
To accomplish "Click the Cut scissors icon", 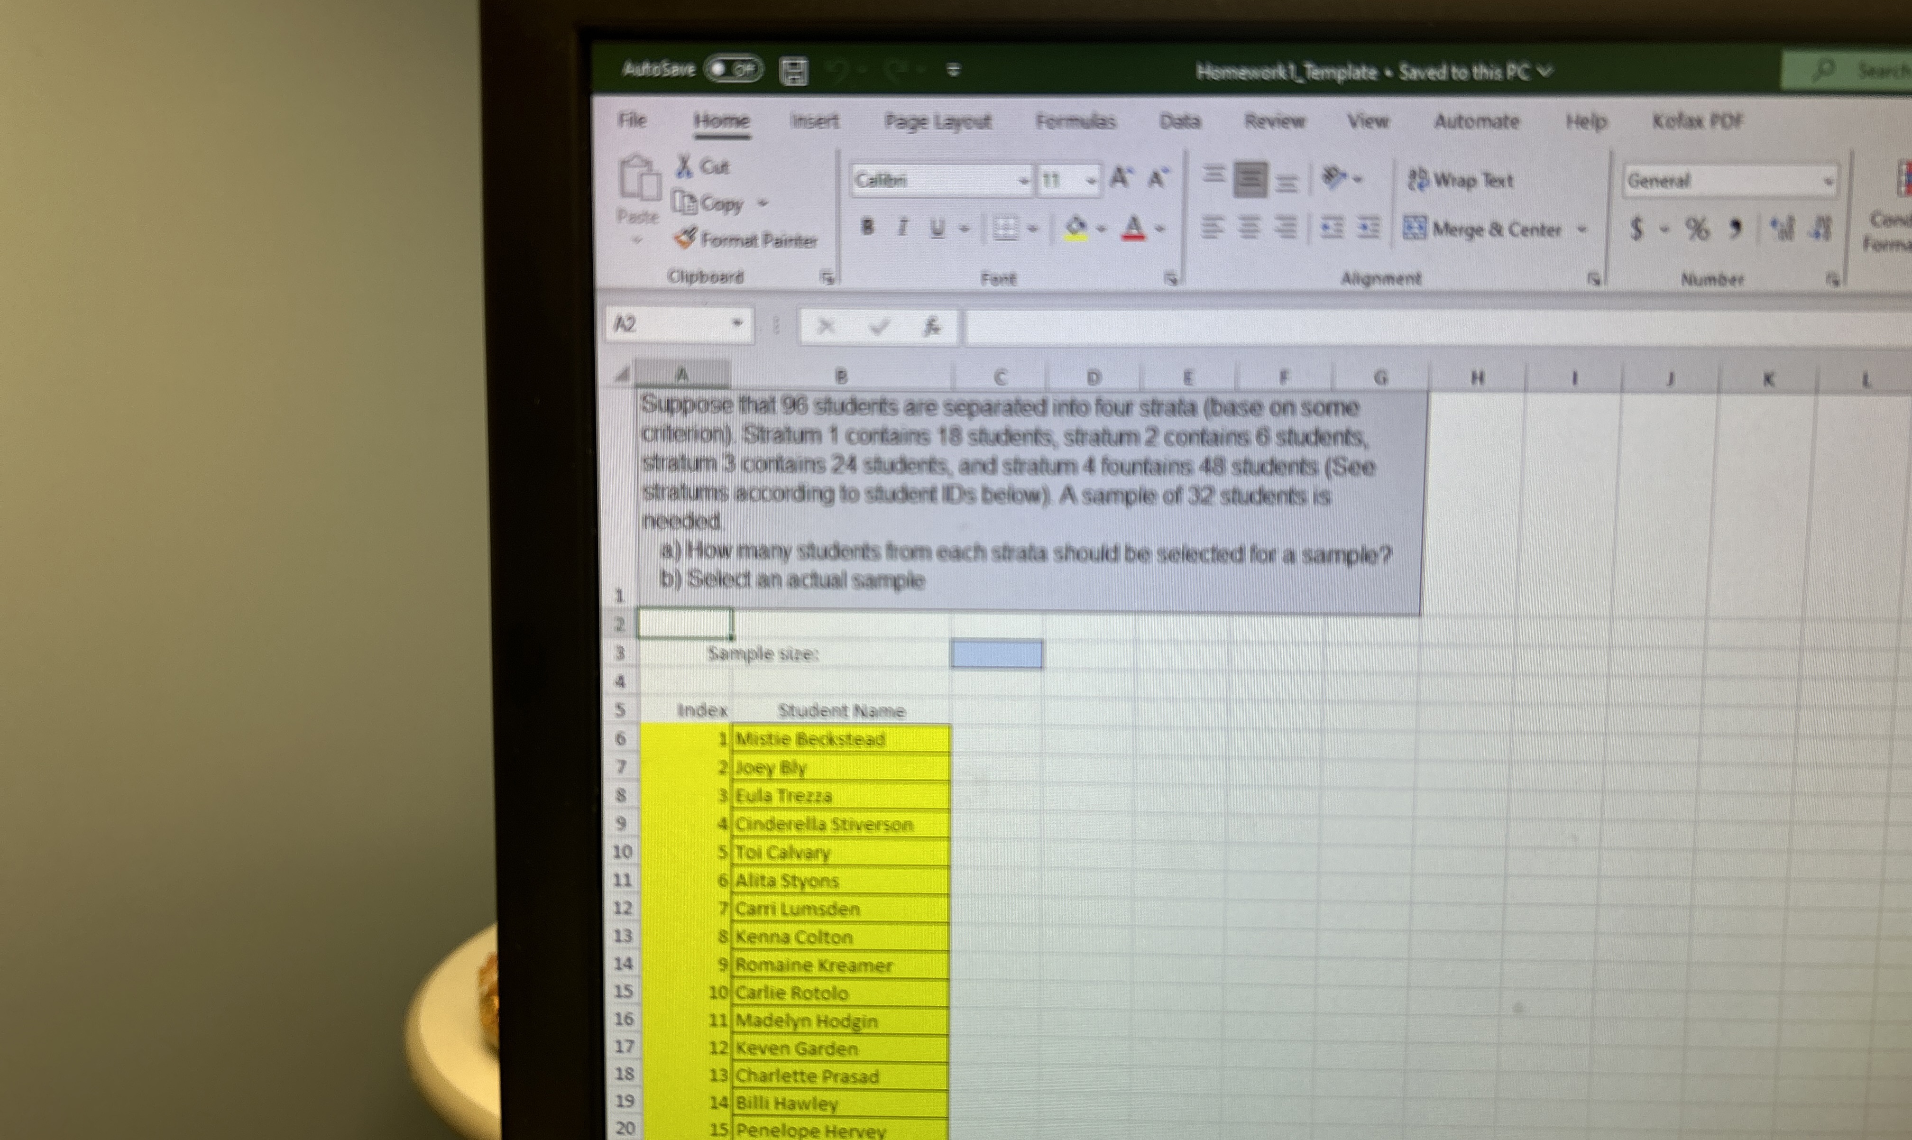I will pyautogui.click(x=684, y=166).
